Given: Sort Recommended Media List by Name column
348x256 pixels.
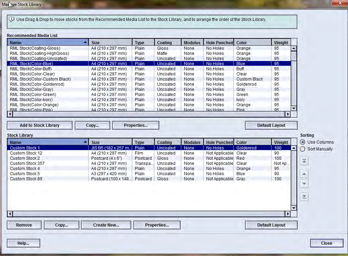Looking at the screenshot, I should 48,42.
